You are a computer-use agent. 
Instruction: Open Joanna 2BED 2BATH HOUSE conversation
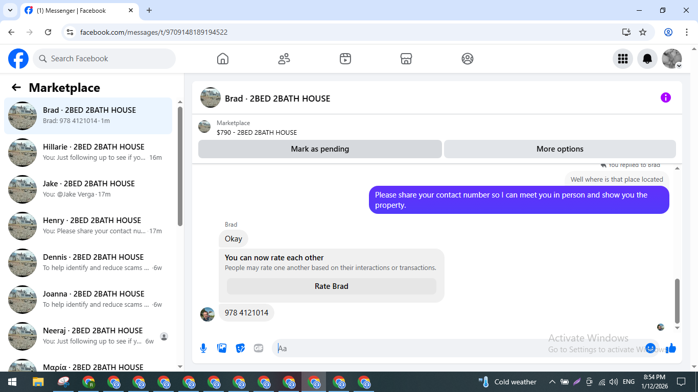[x=88, y=300]
